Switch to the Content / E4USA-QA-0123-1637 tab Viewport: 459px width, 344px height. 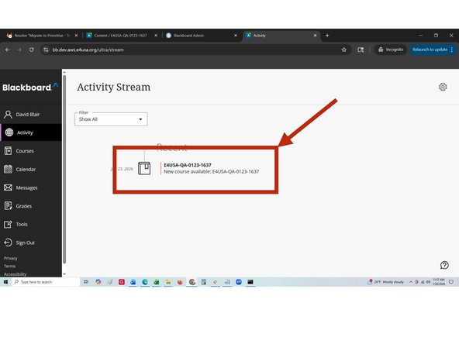120,36
